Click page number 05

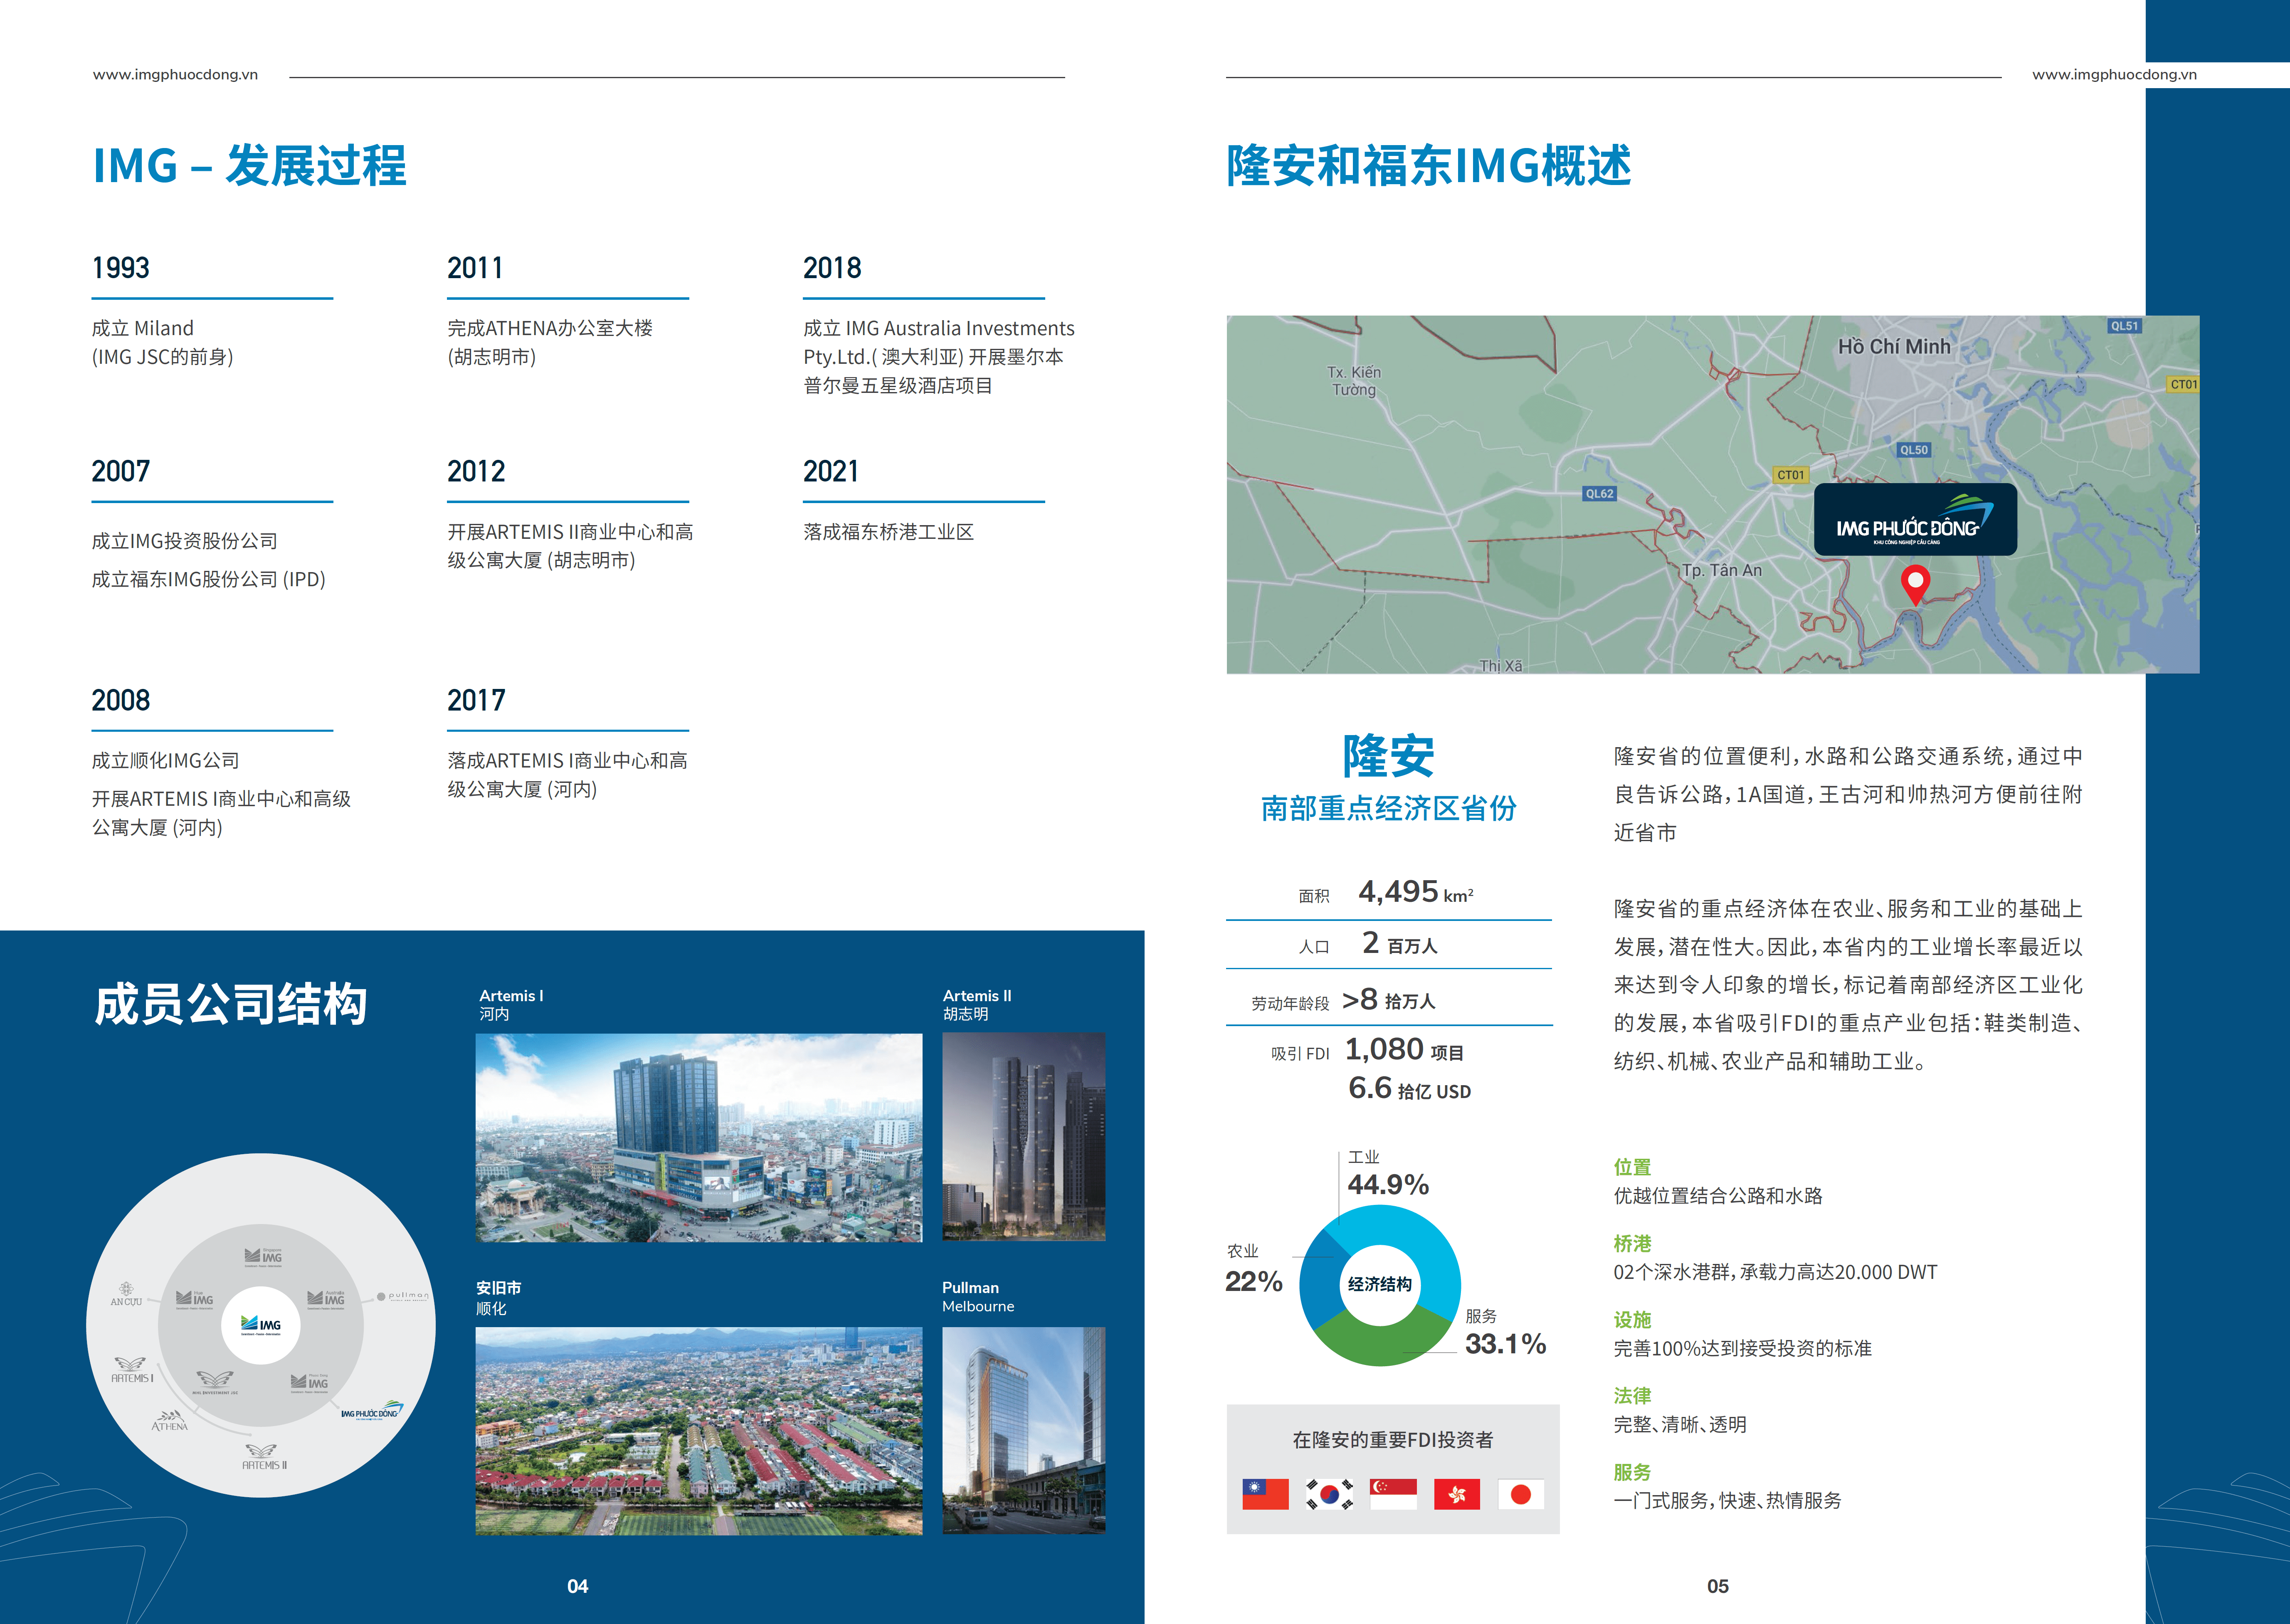pos(1718,1586)
